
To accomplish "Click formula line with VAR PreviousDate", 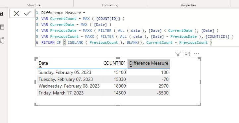I will [130, 31].
